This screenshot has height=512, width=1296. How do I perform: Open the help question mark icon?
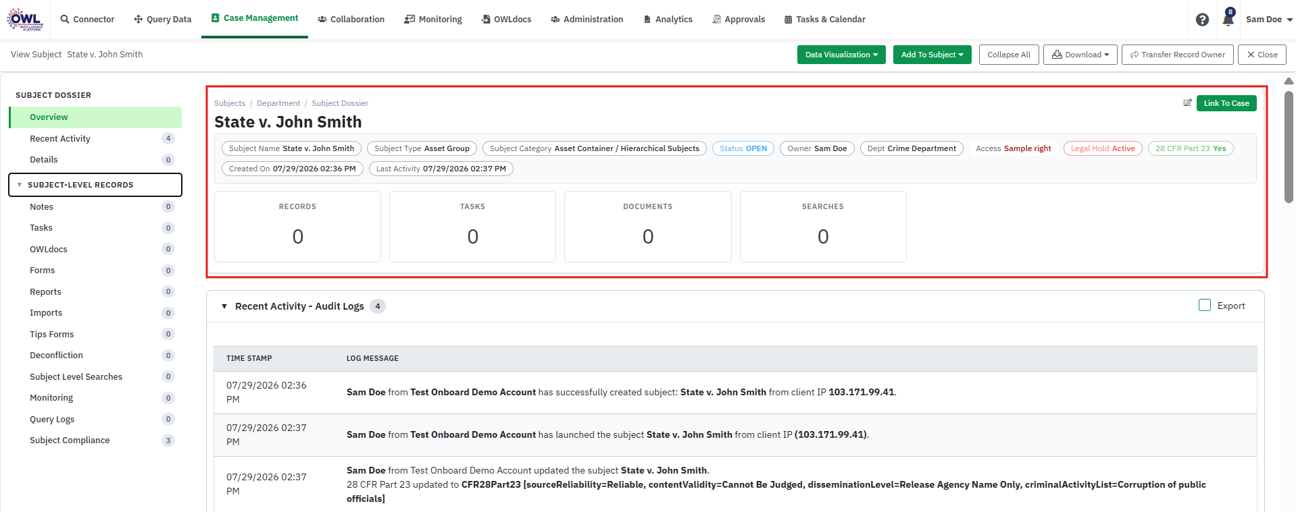(1202, 20)
